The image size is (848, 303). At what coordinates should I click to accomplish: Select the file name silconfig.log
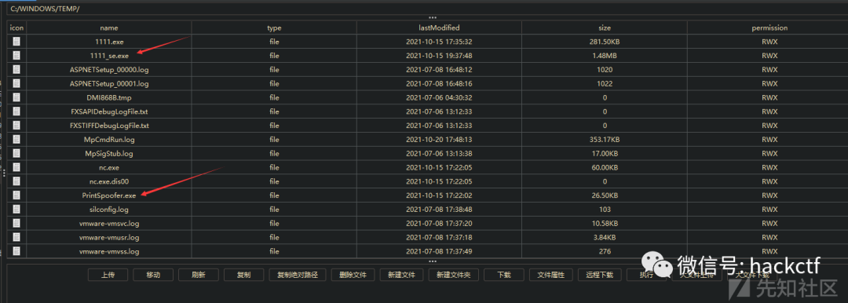[x=108, y=210]
